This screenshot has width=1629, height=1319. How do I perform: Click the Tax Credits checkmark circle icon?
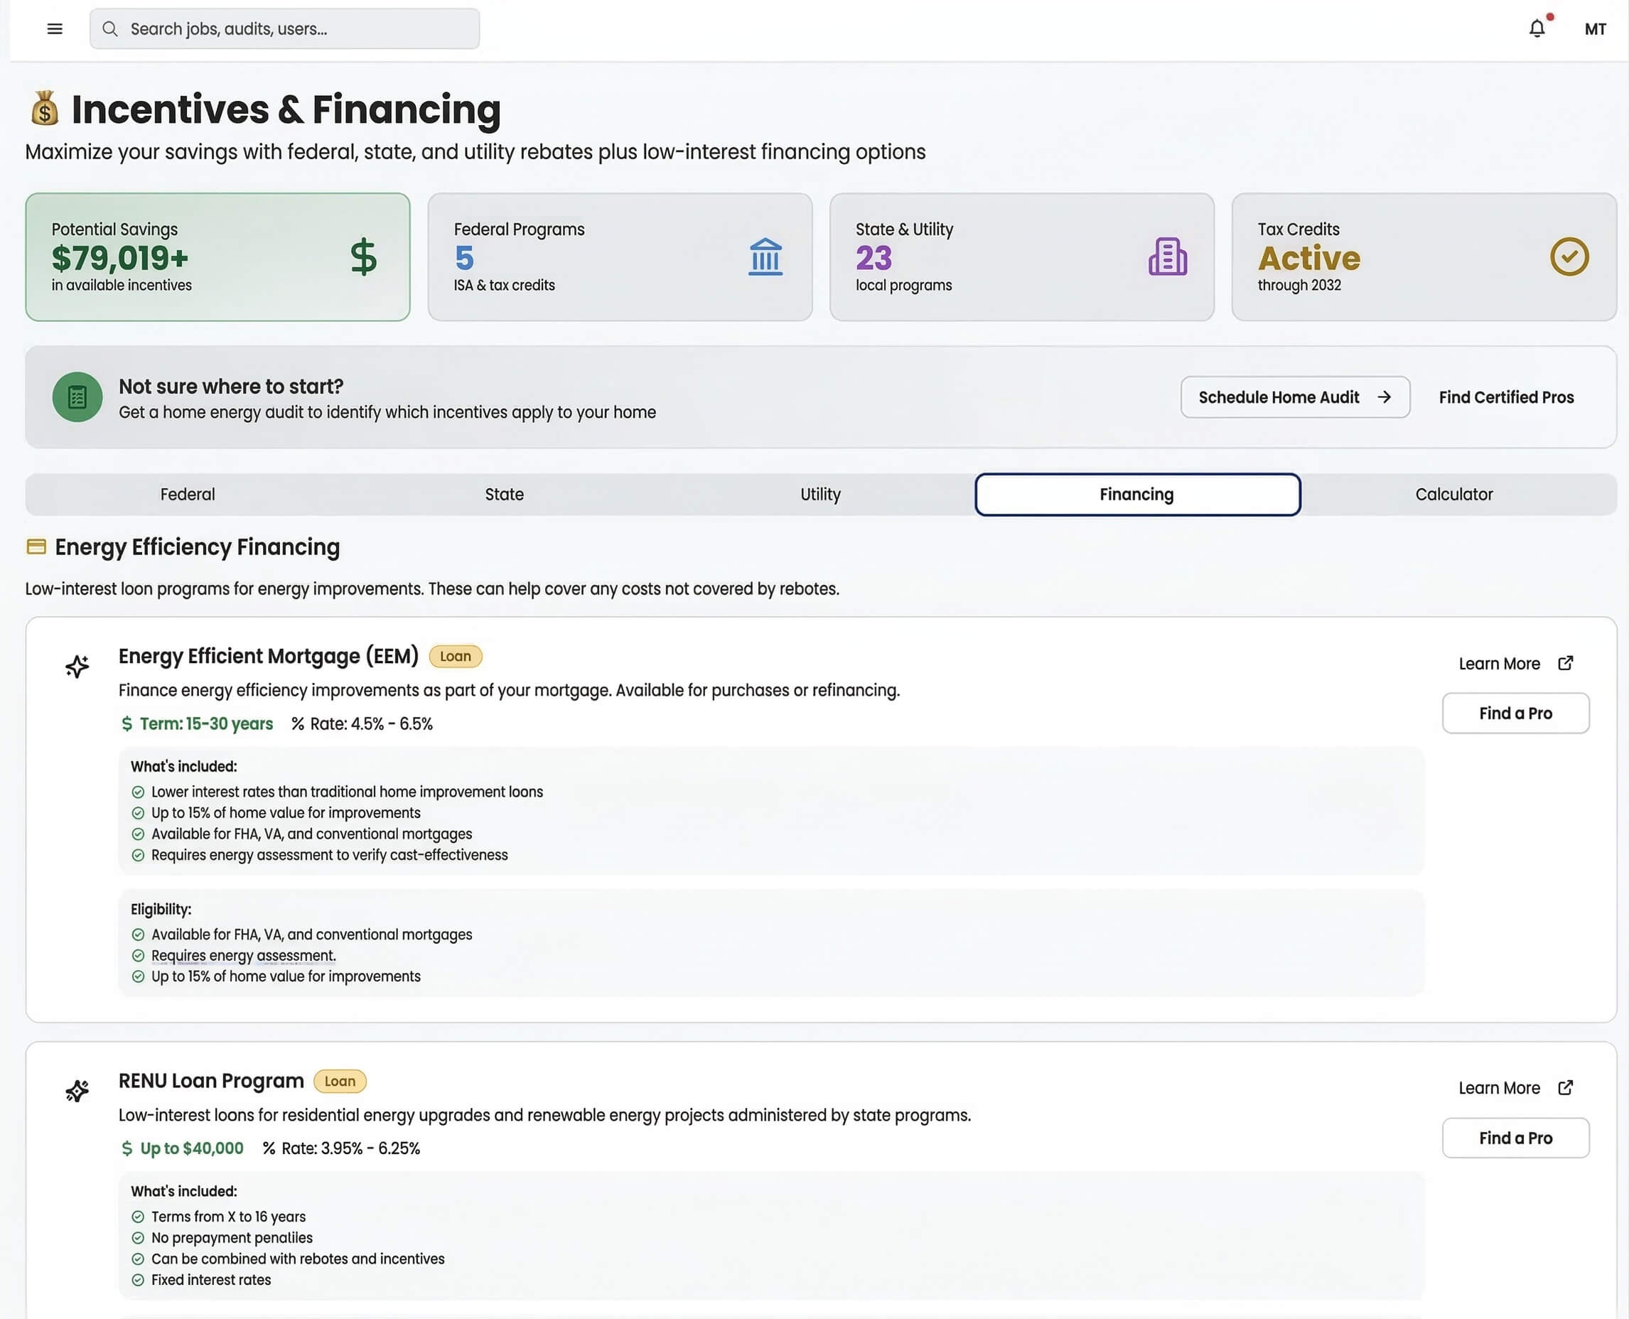pos(1569,257)
